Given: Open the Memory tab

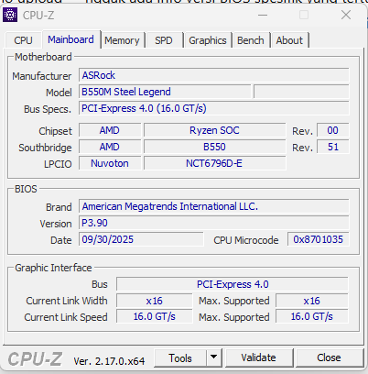Looking at the screenshot, I should [x=122, y=40].
